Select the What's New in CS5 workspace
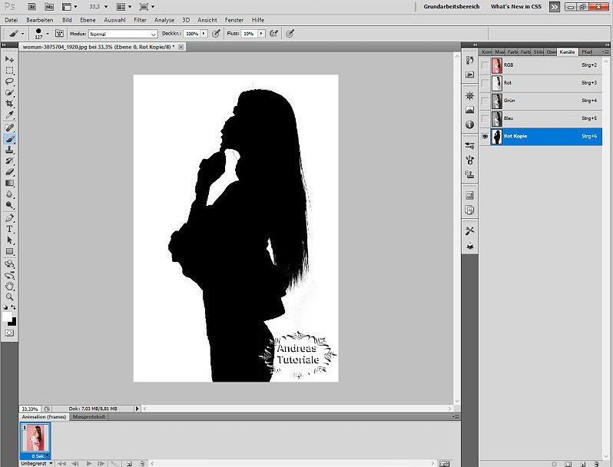Screen dimensions: 613x467 (516, 7)
